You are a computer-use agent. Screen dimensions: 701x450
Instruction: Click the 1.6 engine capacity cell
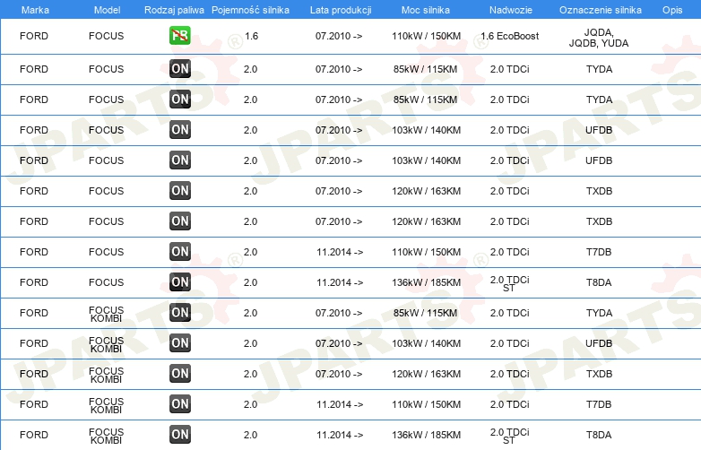point(251,36)
